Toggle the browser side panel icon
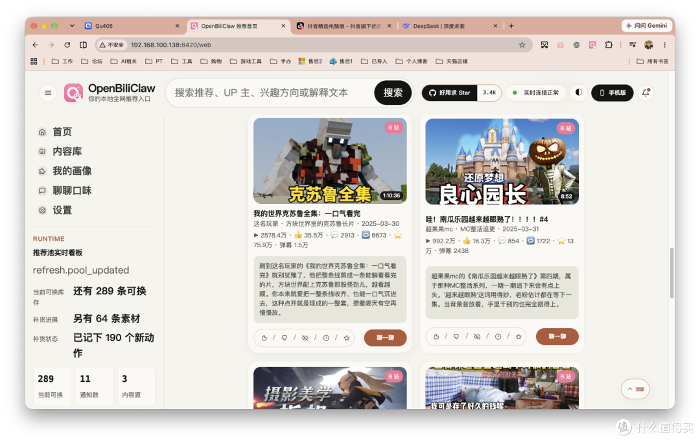The image size is (700, 442). 84,45
